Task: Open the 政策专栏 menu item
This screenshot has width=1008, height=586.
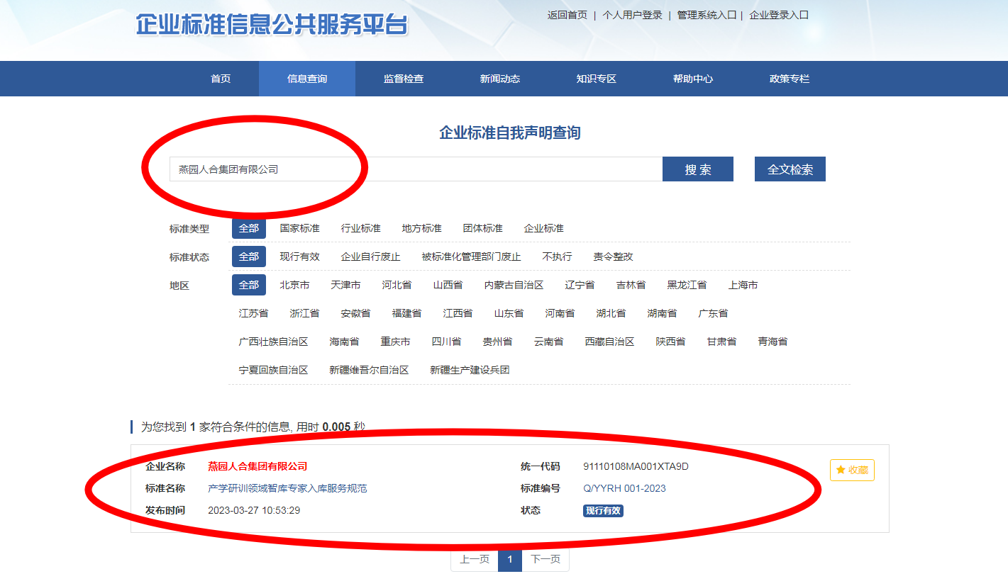Action: [x=790, y=79]
